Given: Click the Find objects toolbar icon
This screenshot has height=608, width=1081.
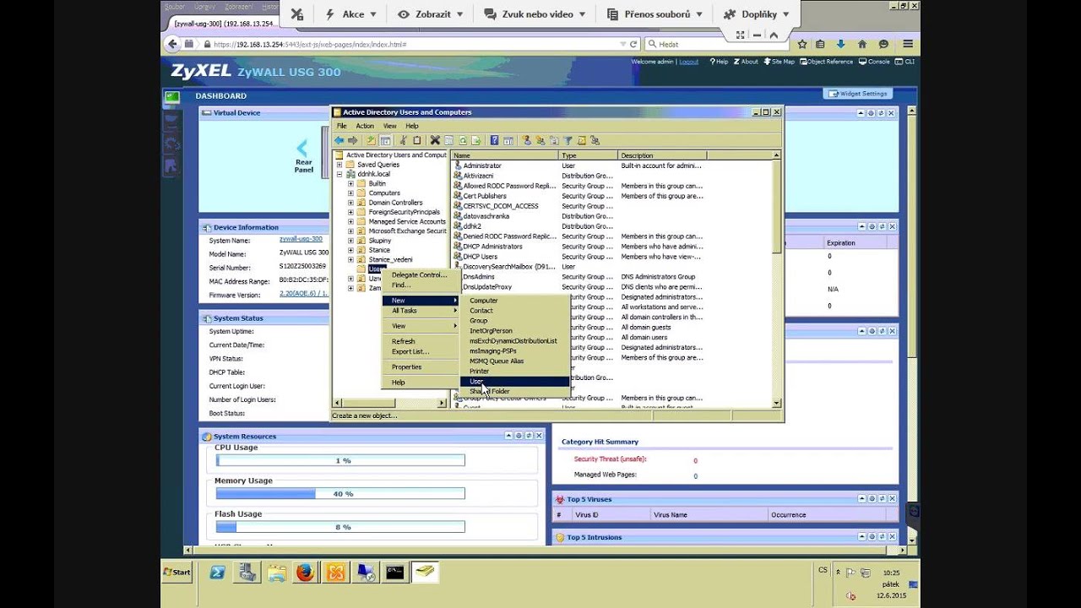Looking at the screenshot, I should pyautogui.click(x=581, y=140).
